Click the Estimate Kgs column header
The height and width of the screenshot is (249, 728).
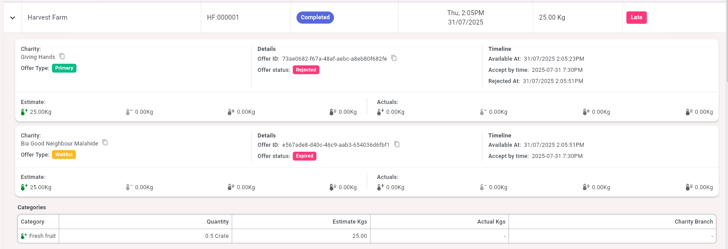[349, 222]
